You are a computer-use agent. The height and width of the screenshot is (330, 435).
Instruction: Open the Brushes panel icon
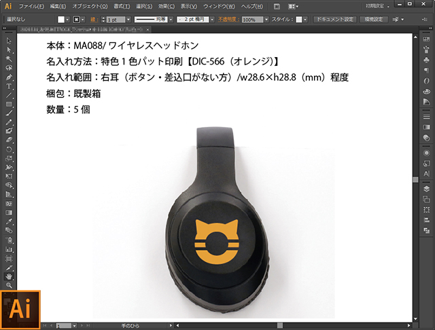pyautogui.click(x=426, y=50)
